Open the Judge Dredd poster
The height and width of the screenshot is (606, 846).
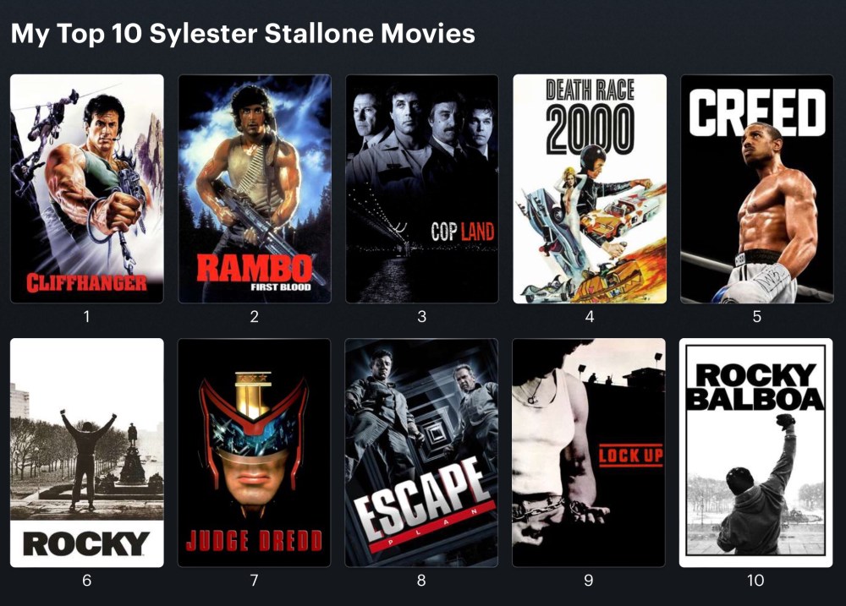coord(254,453)
